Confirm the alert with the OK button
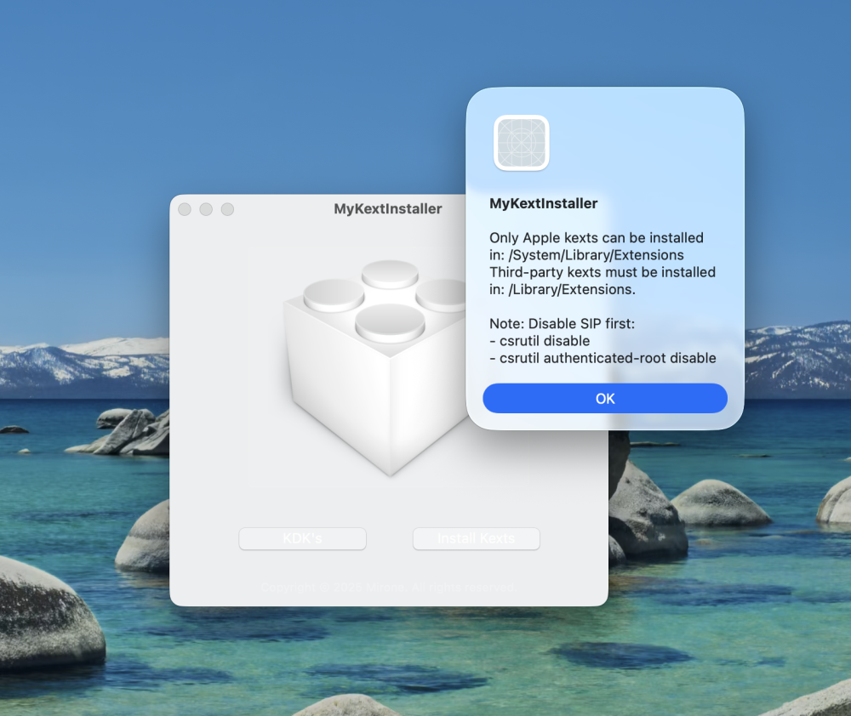 pos(604,398)
